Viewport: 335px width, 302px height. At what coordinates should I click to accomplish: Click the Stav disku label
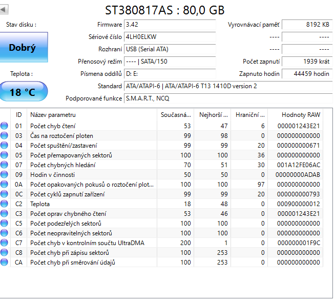pyautogui.click(x=21, y=25)
